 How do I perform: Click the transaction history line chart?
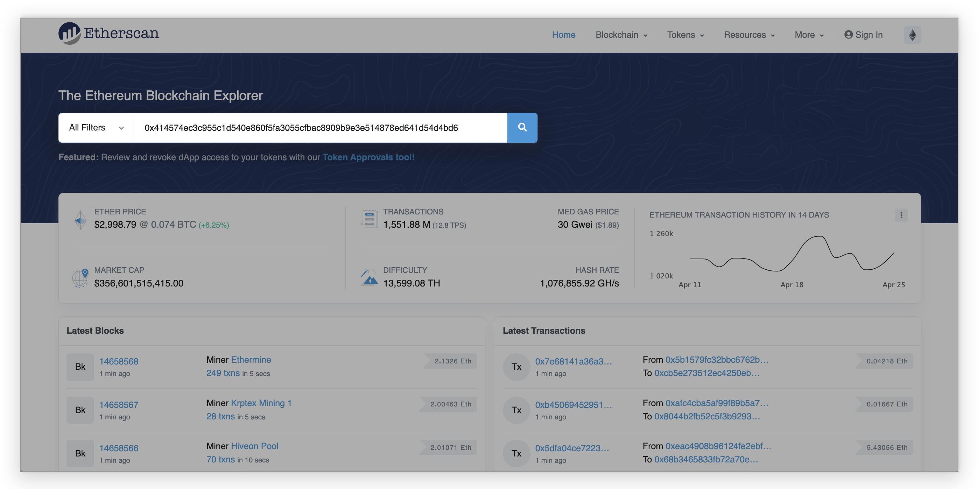(x=791, y=254)
